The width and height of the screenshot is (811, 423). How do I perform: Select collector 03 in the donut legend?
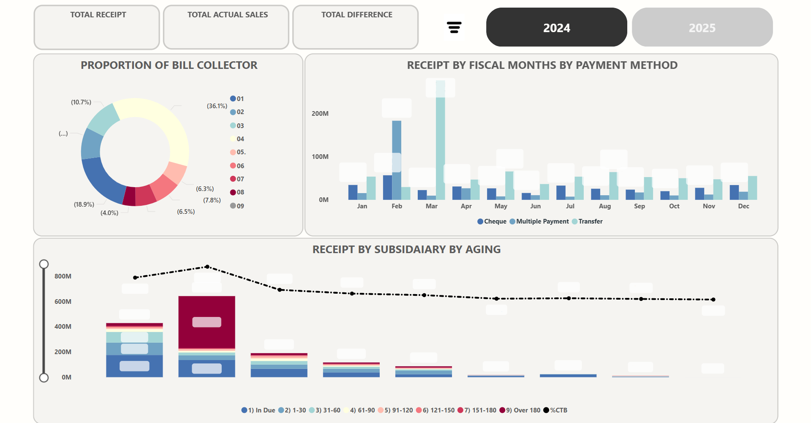(237, 126)
